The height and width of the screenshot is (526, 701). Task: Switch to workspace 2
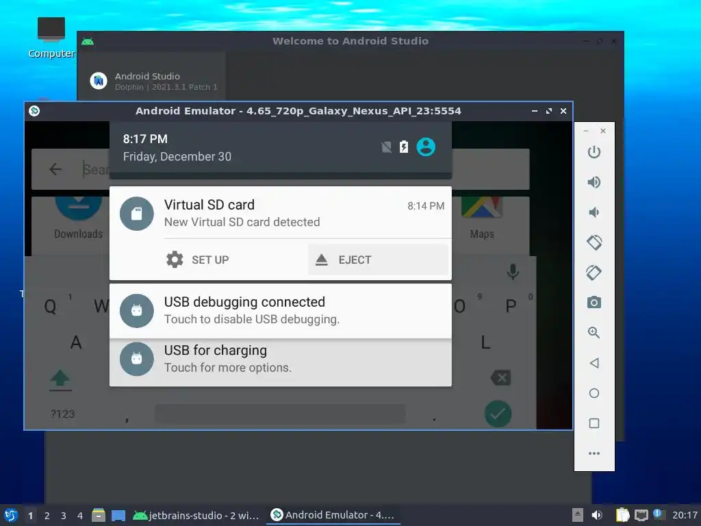pyautogui.click(x=47, y=516)
